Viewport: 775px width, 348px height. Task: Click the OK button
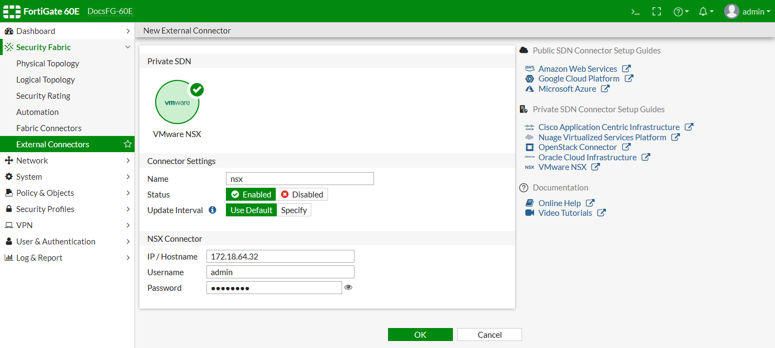tap(420, 335)
